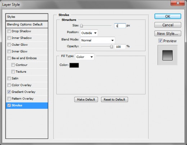
Task: Uncheck the Gradient Overlay checkbox
Action: pos(9,92)
